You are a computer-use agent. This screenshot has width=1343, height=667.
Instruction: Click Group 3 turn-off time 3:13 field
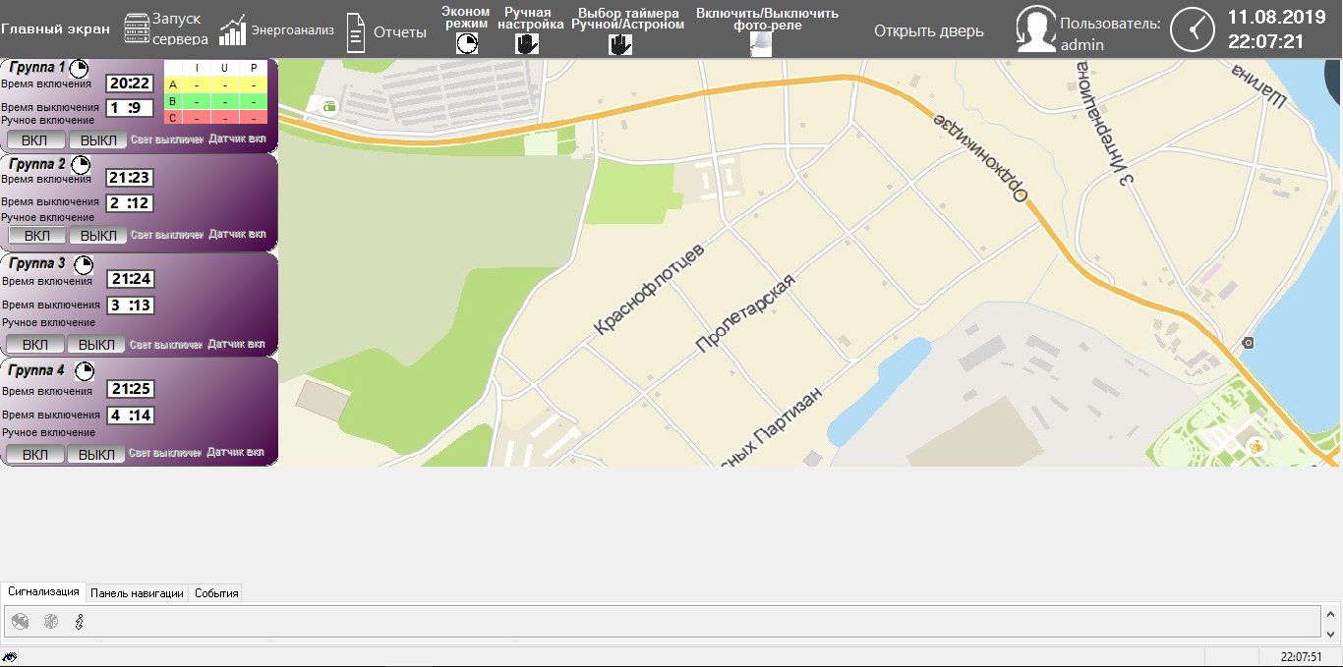pos(130,305)
